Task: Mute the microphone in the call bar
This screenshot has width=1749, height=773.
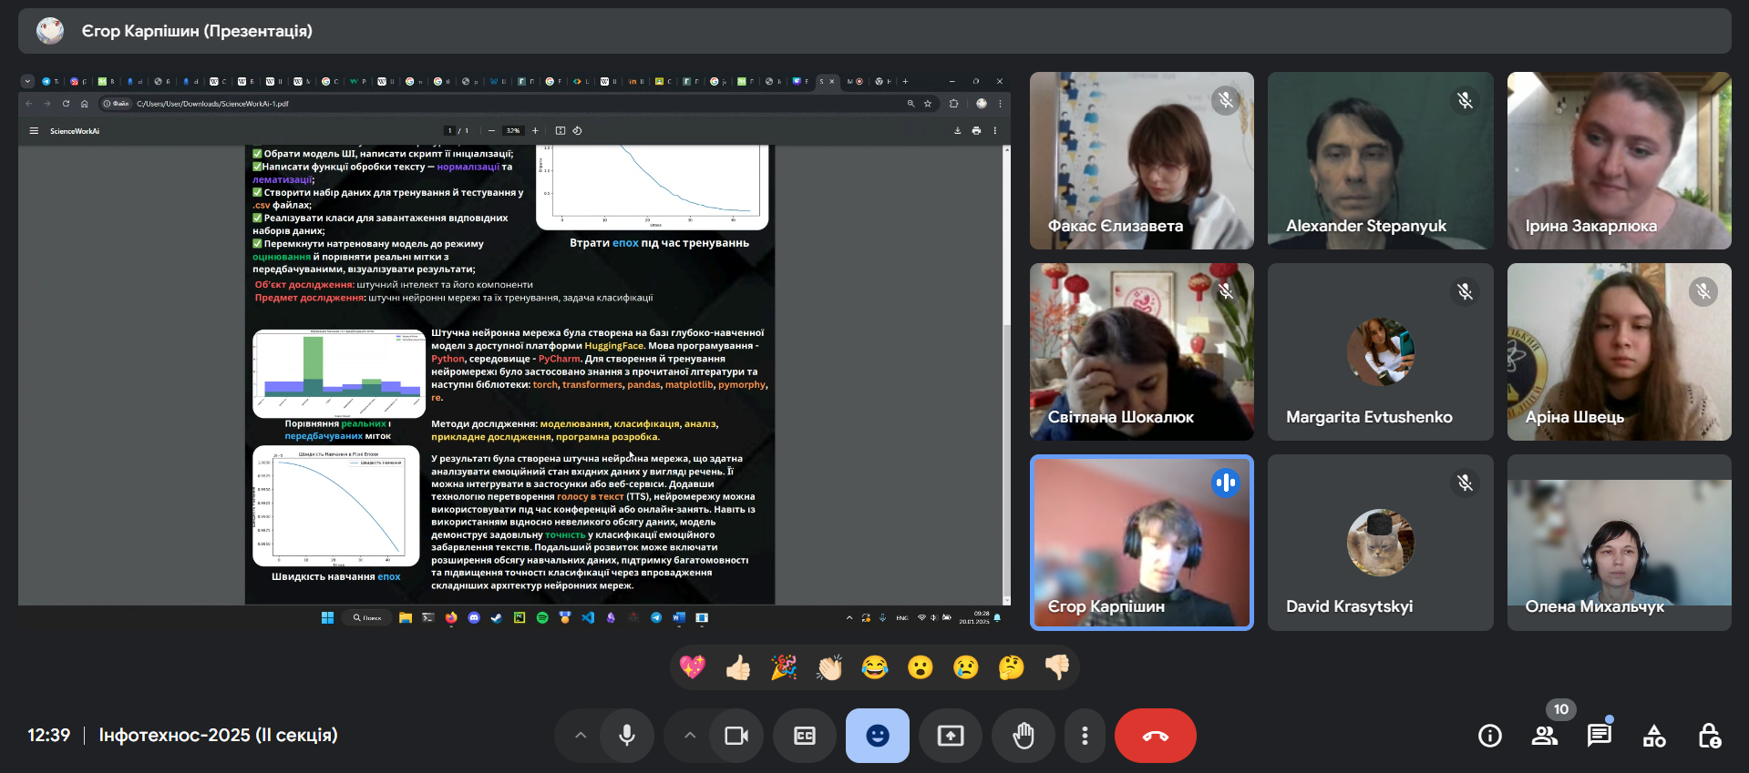Action: [627, 736]
